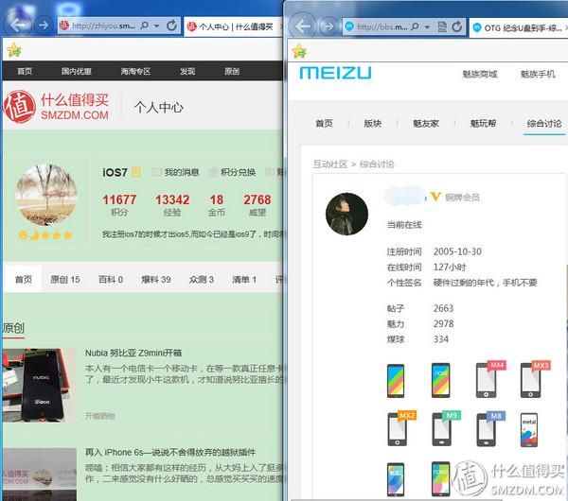Open search magnifier in left browser address bar
The width and height of the screenshot is (568, 501).
point(145,26)
